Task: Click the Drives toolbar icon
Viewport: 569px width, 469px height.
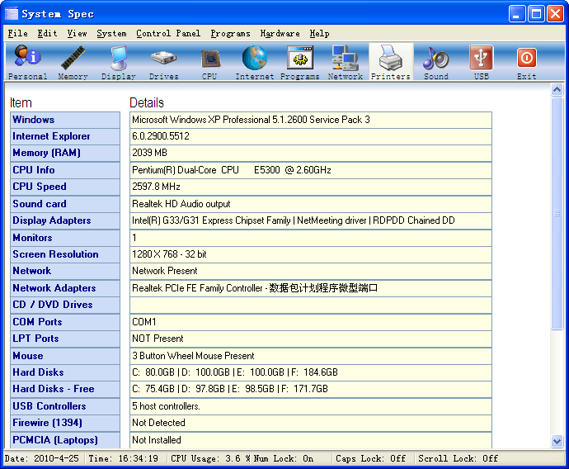Action: point(163,62)
